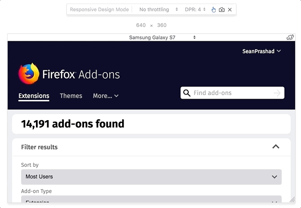Open the Samsung Galaxy S7 device selector
This screenshot has width=301, height=208.
tap(162, 38)
